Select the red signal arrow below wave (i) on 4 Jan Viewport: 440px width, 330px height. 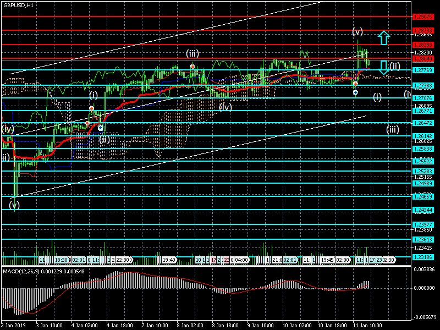click(91, 108)
